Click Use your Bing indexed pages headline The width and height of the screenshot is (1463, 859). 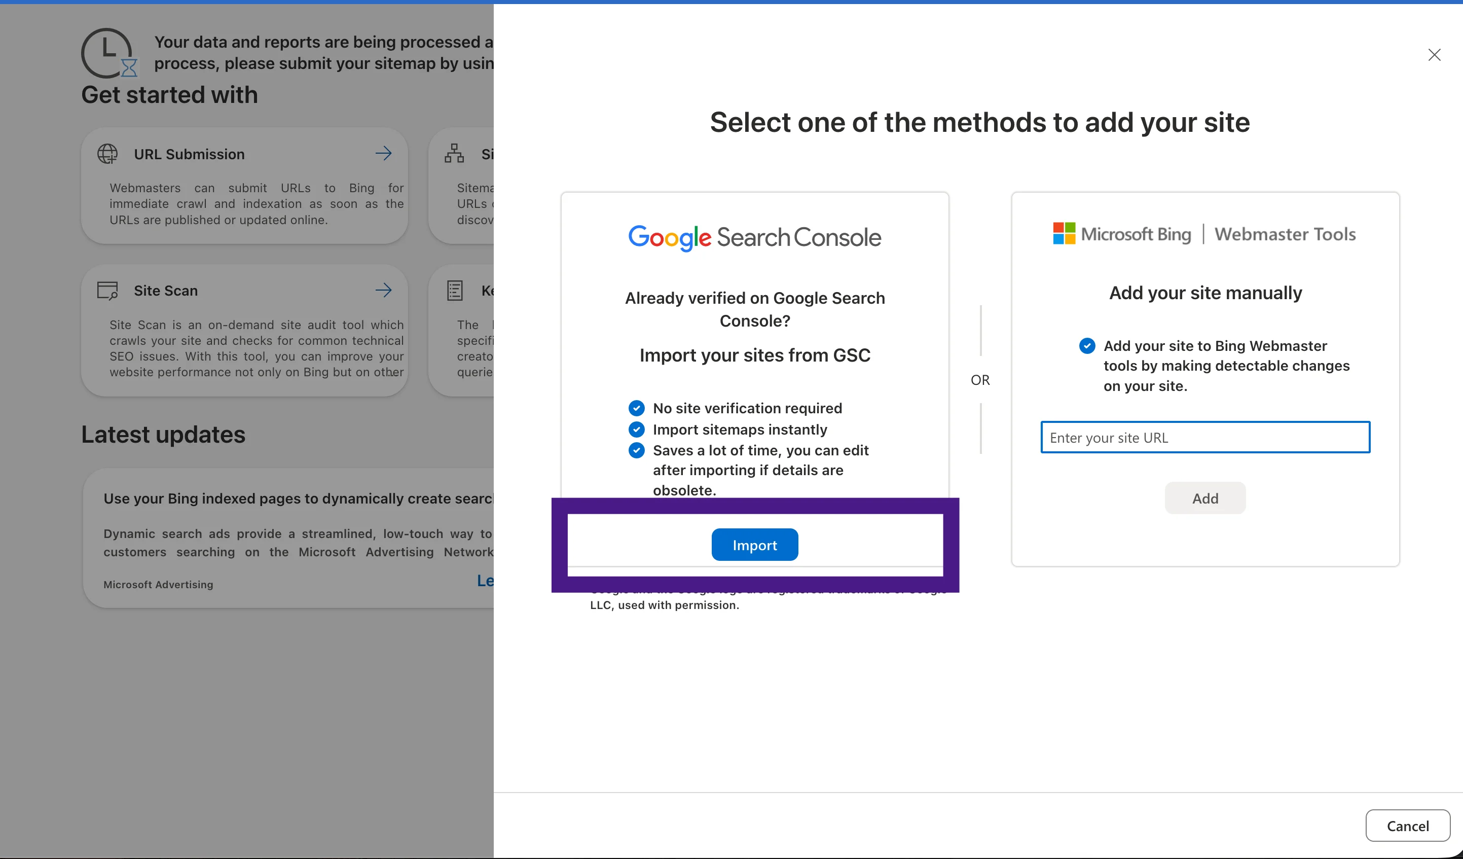(299, 498)
